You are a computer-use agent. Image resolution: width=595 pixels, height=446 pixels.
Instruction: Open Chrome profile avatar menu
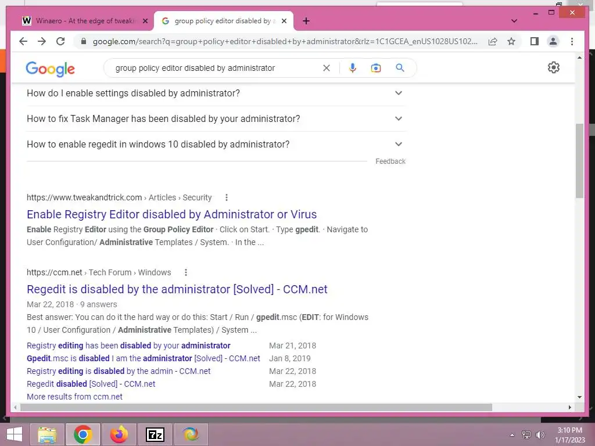click(x=553, y=41)
